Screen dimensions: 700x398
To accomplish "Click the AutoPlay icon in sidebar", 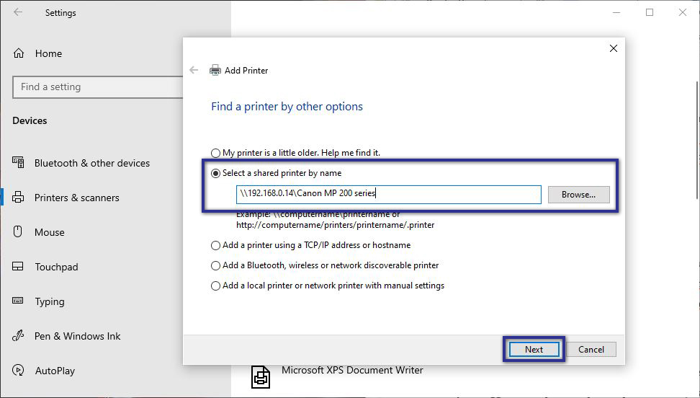I will (19, 371).
